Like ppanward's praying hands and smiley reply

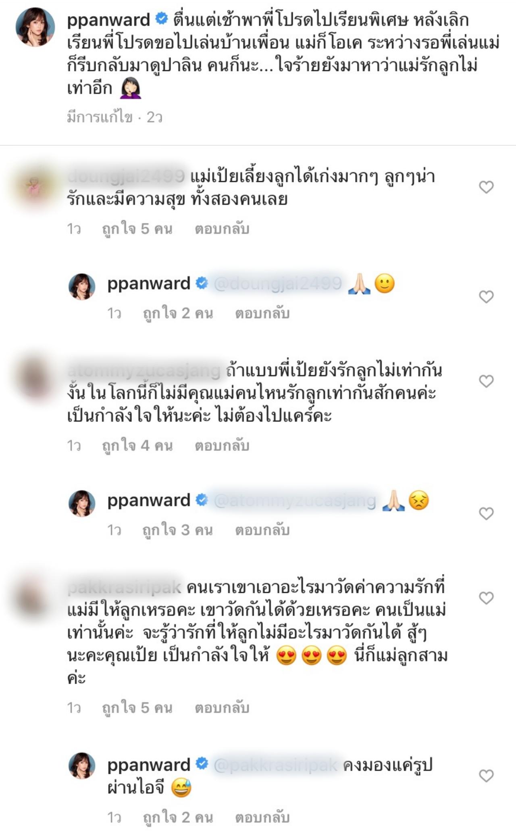(486, 297)
